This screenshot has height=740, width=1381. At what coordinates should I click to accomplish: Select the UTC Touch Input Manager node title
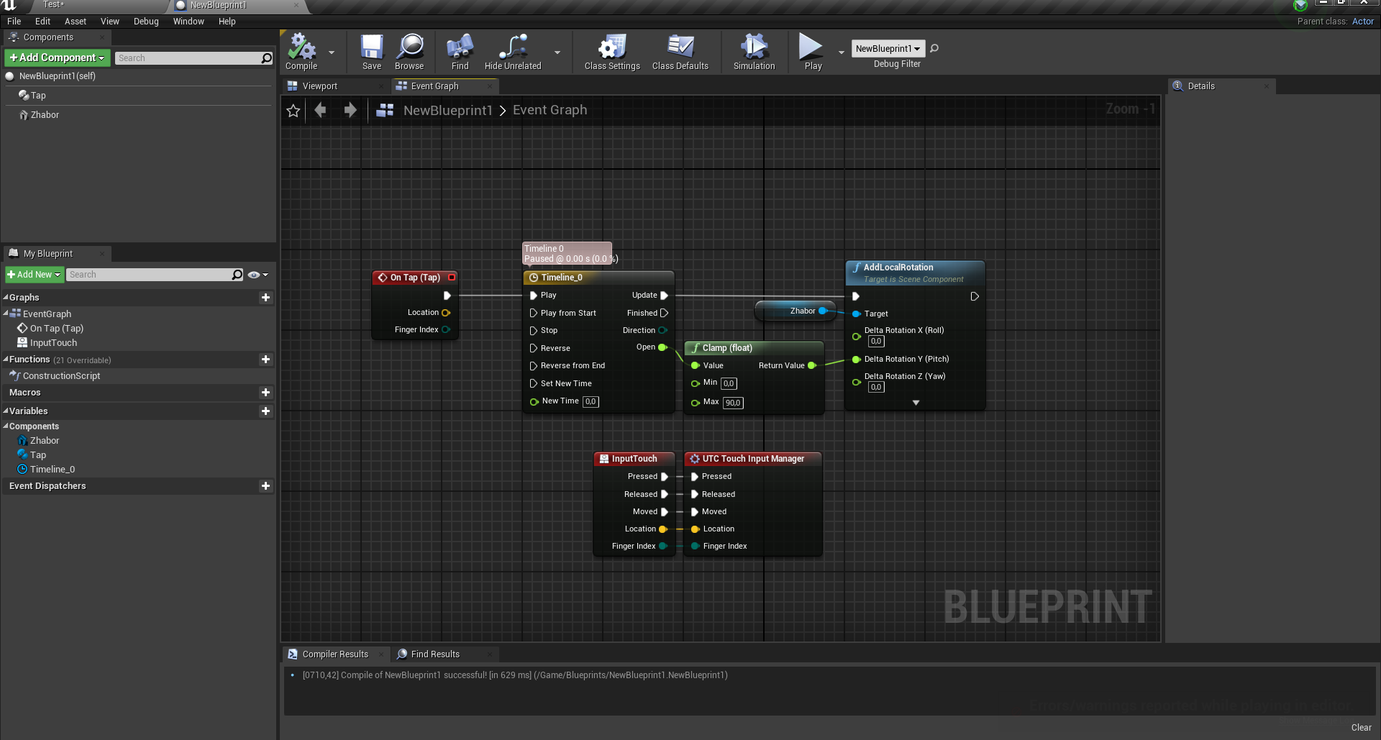752,459
